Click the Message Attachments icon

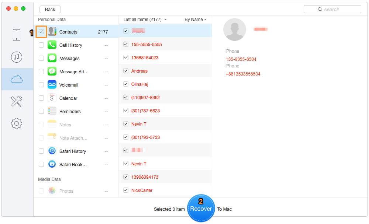[52, 71]
